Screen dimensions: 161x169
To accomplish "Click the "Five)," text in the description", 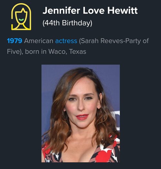I will 15,51.
